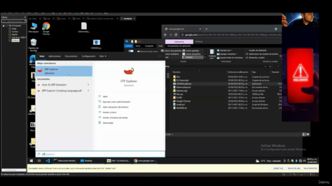Select the Papelera de reciclaje desktop icon
This screenshot has height=186, width=332.
pyautogui.click(x=33, y=45)
